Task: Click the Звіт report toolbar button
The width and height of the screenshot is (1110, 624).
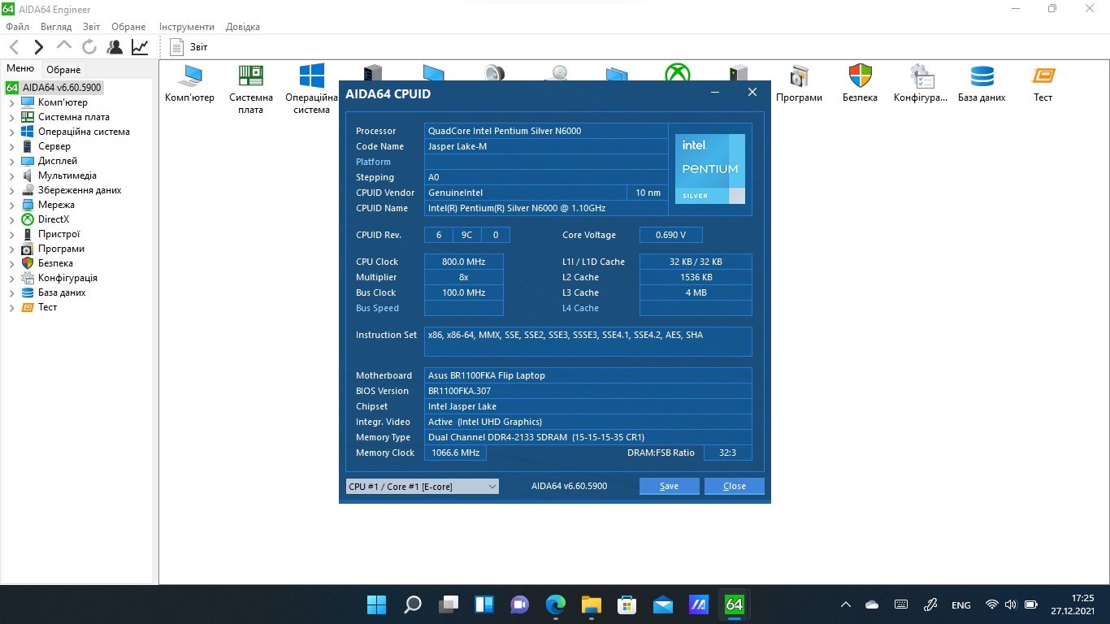Action: pyautogui.click(x=189, y=47)
